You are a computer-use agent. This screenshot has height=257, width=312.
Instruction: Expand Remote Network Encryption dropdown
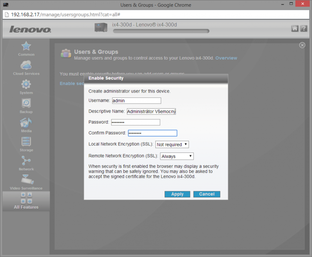tap(177, 156)
